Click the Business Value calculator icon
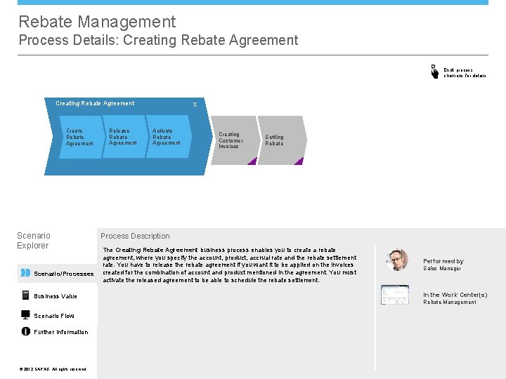Screen dimensions: 506x379 coord(25,295)
